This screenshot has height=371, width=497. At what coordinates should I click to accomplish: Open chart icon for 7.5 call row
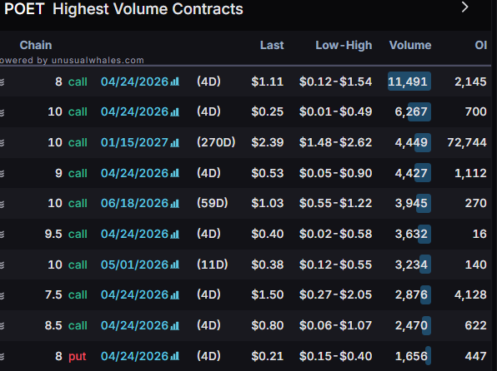[x=174, y=294]
